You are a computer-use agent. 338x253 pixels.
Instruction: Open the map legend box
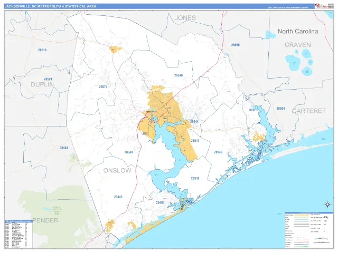(309, 230)
